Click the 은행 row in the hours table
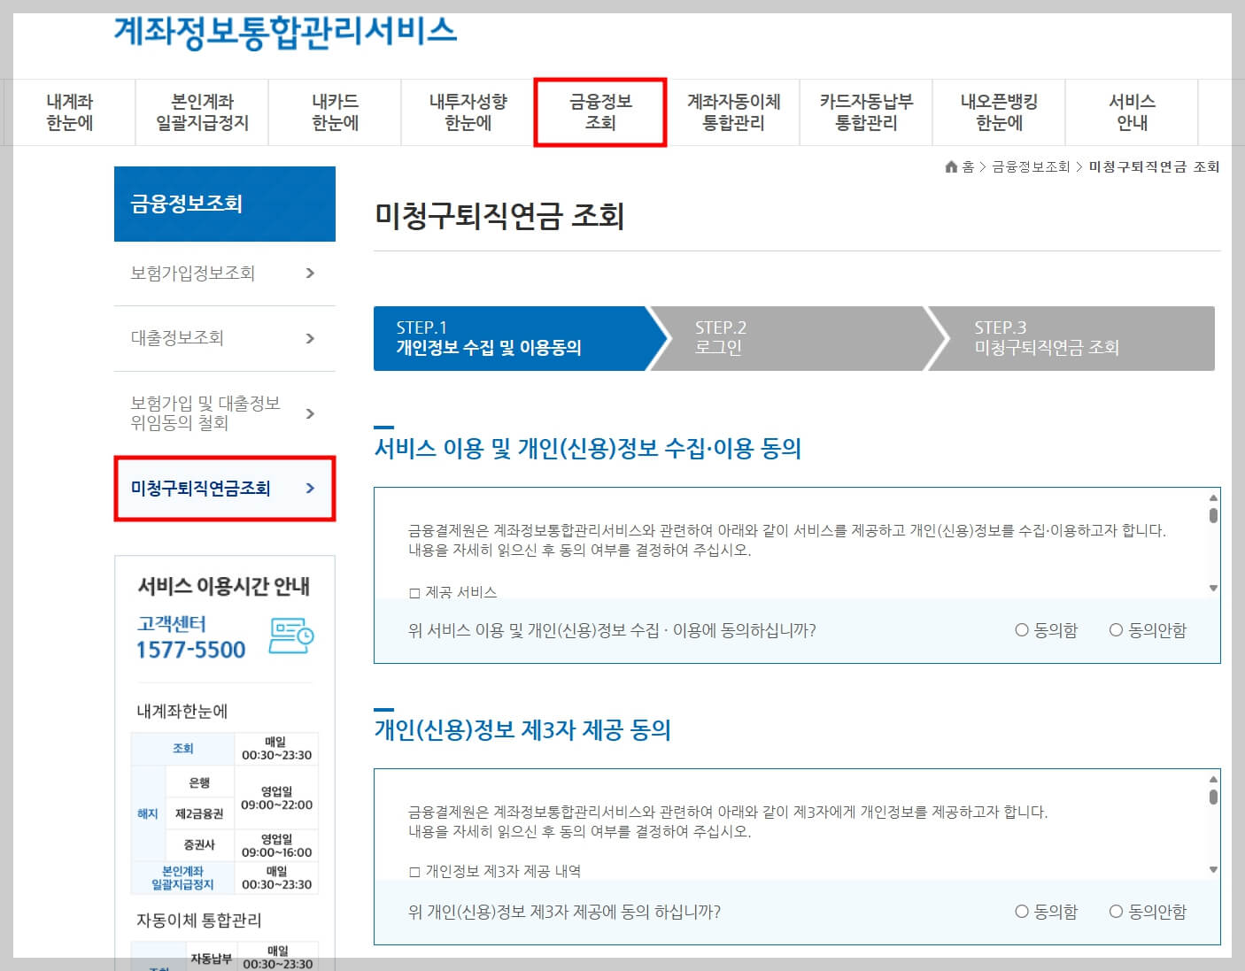Viewport: 1245px width, 971px height. click(199, 782)
